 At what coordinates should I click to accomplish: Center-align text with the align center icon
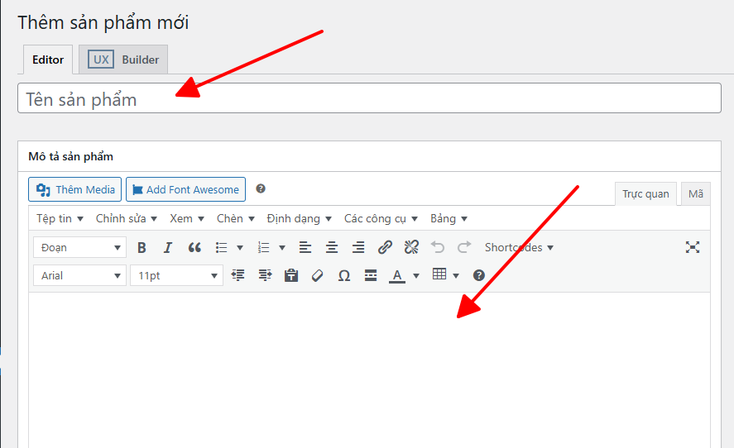(x=332, y=247)
